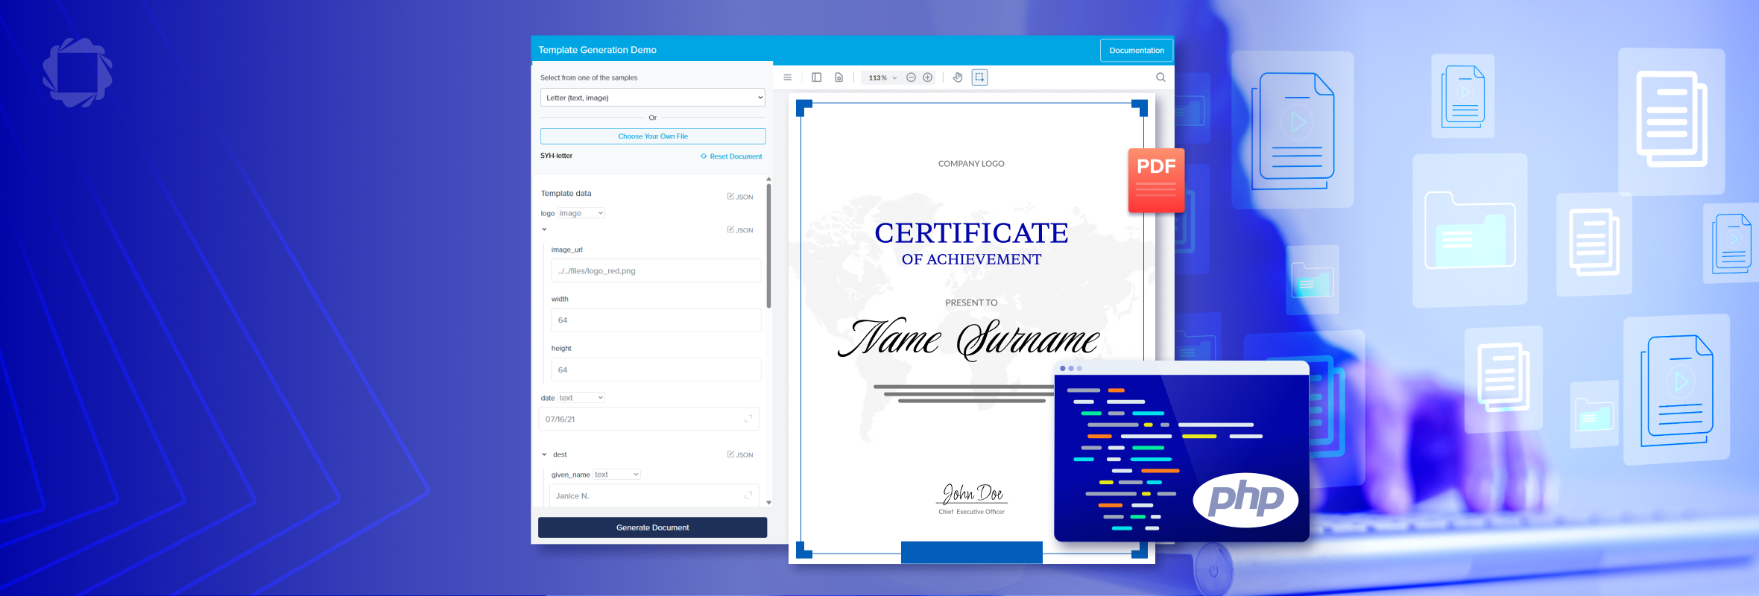Click the COMPANY LOGO placeholder text
The image size is (1759, 596).
click(x=971, y=164)
